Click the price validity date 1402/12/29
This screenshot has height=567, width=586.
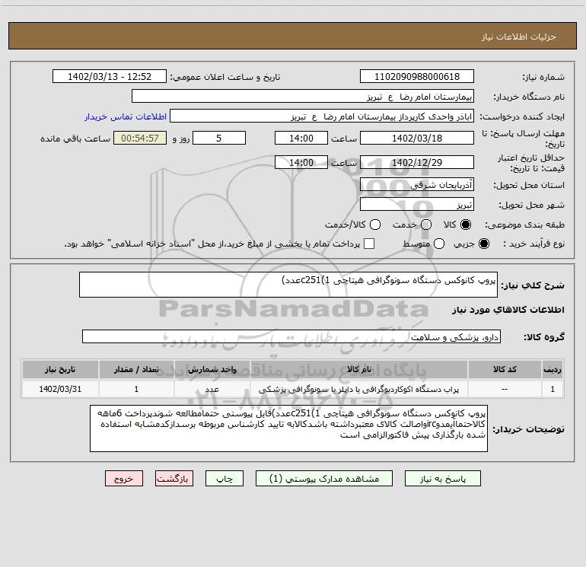(x=417, y=162)
